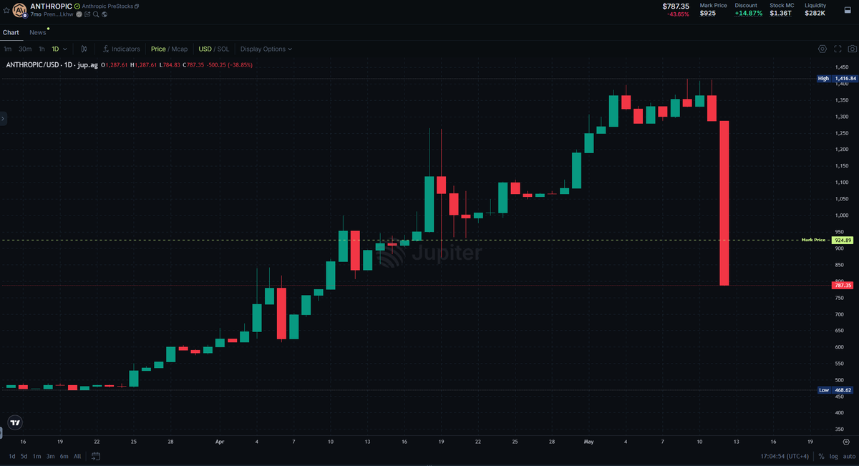This screenshot has width=859, height=466.
Task: Click the Liquidity $282K stat
Action: pyautogui.click(x=815, y=9)
